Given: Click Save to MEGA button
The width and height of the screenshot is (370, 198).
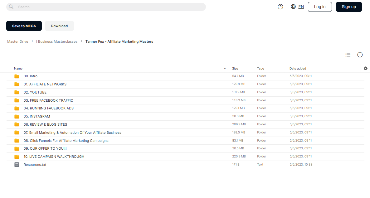Looking at the screenshot, I should [x=24, y=26].
